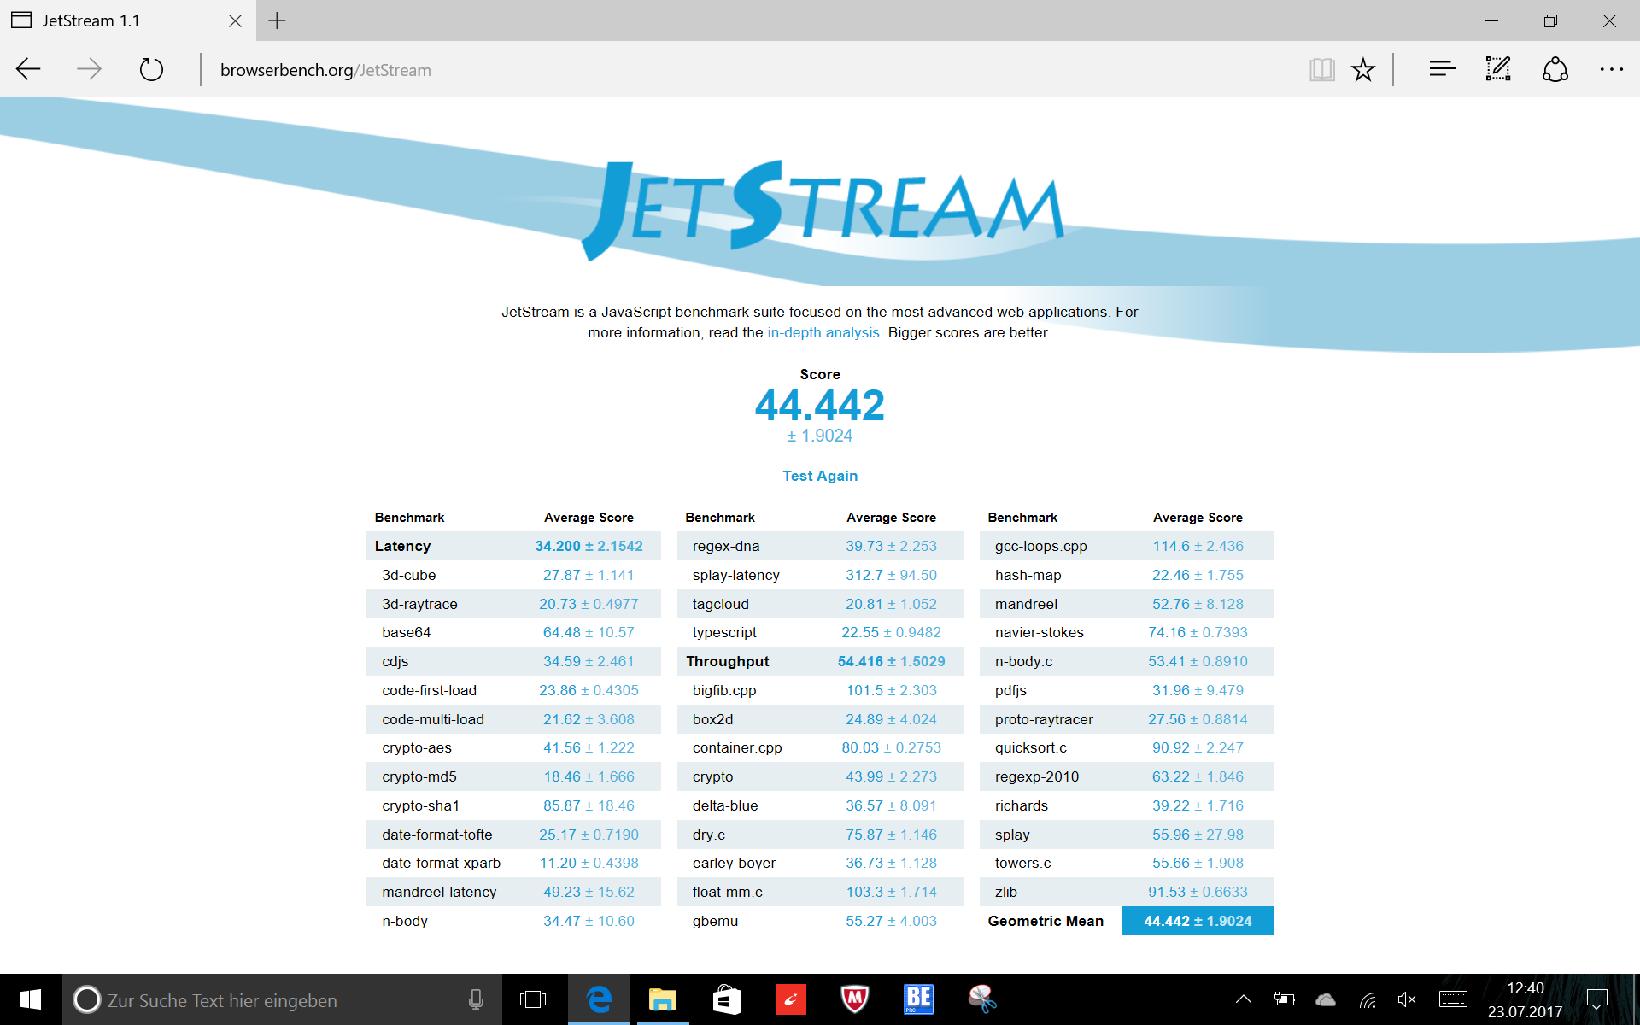1640x1025 pixels.
Task: Select the 3d-raytrace benchmark name
Action: pyautogui.click(x=419, y=604)
